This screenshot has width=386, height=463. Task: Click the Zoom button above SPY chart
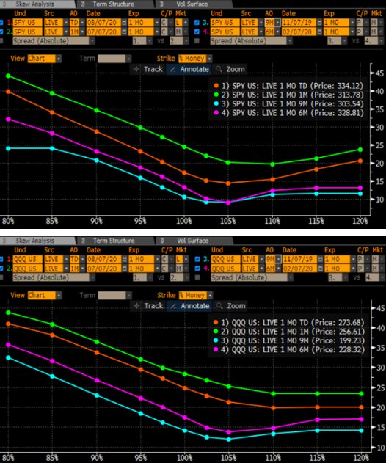click(230, 69)
